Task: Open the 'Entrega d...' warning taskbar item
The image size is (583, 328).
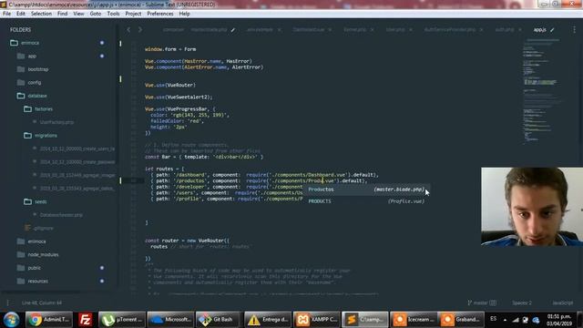Action: (268, 320)
